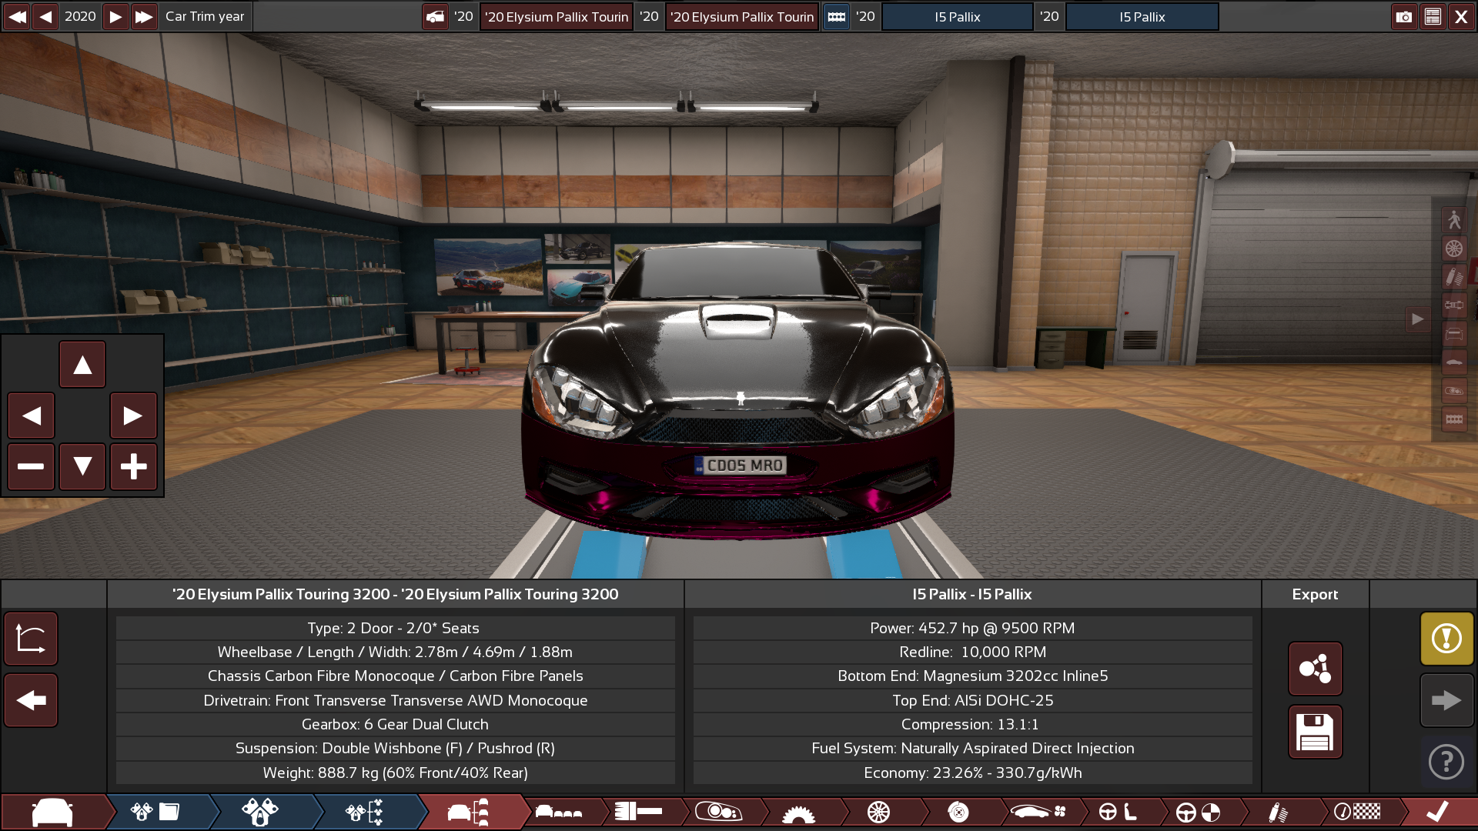Open first '20 Elysium Pallix Touring selector

[x=556, y=16]
